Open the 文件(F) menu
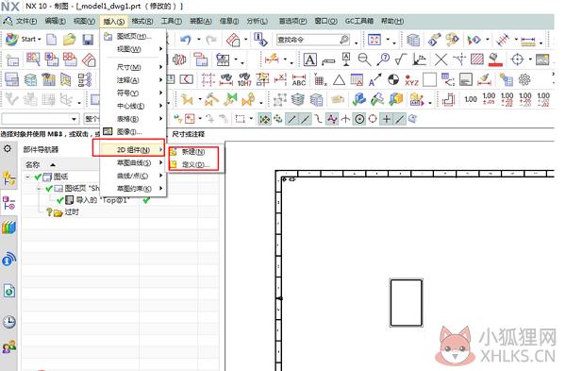The image size is (566, 371). (26, 21)
